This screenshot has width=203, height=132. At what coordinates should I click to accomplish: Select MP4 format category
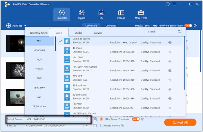[39, 41]
